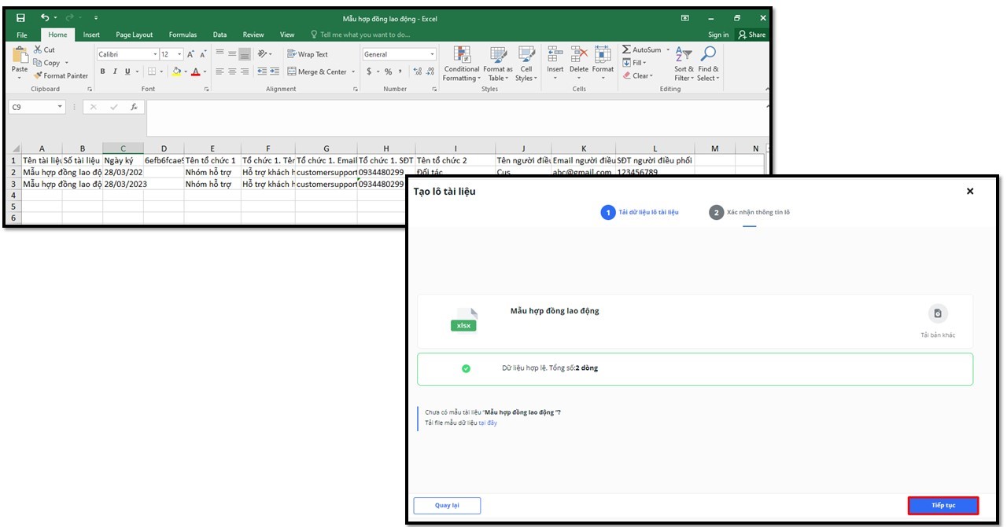Click the Align Right icon

[245, 71]
